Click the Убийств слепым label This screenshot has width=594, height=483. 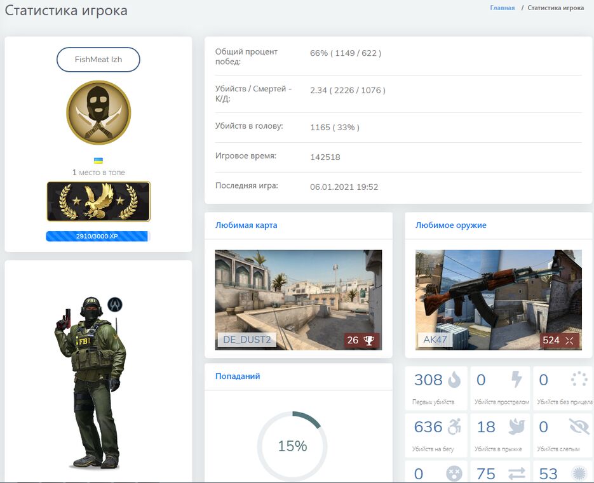pyautogui.click(x=558, y=449)
